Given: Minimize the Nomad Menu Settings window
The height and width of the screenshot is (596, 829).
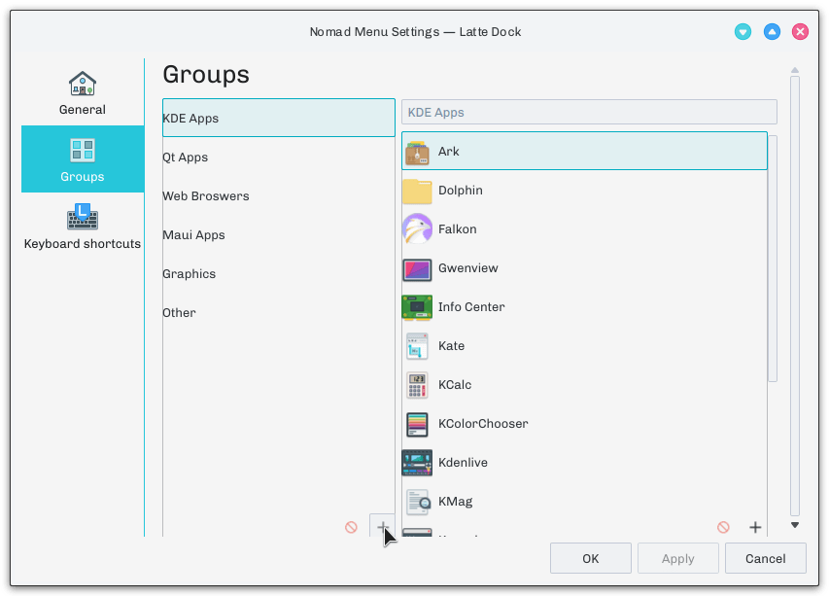Looking at the screenshot, I should (x=743, y=32).
